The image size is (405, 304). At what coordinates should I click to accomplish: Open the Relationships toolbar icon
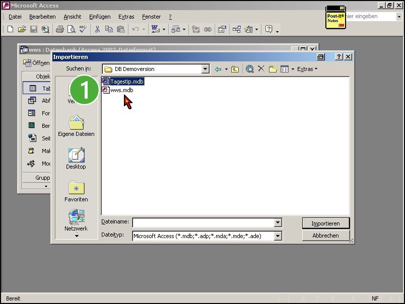coord(237,29)
